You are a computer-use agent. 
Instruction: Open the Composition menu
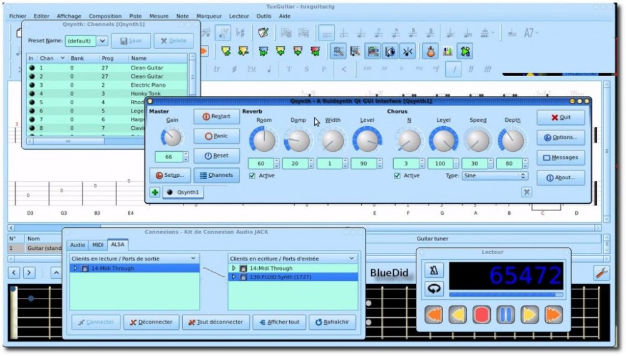point(105,16)
